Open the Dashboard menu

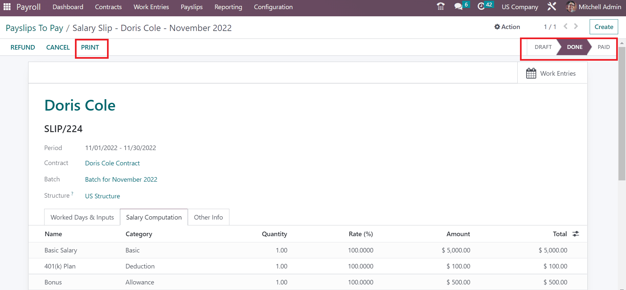pos(68,7)
